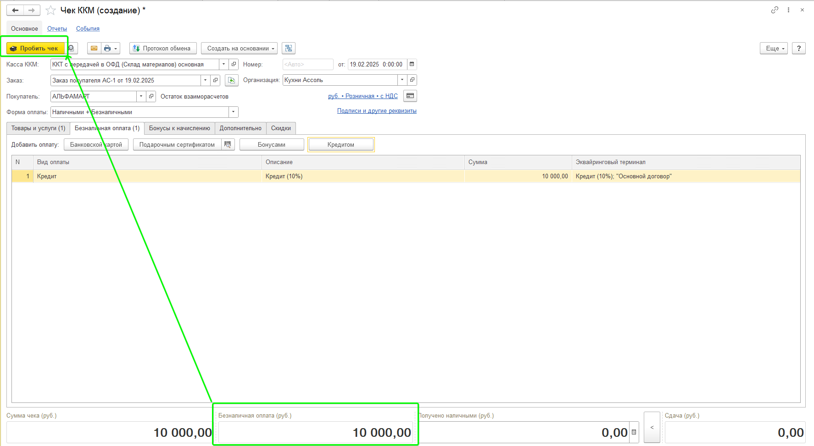Send the receipt by email envelope icon

click(94, 48)
